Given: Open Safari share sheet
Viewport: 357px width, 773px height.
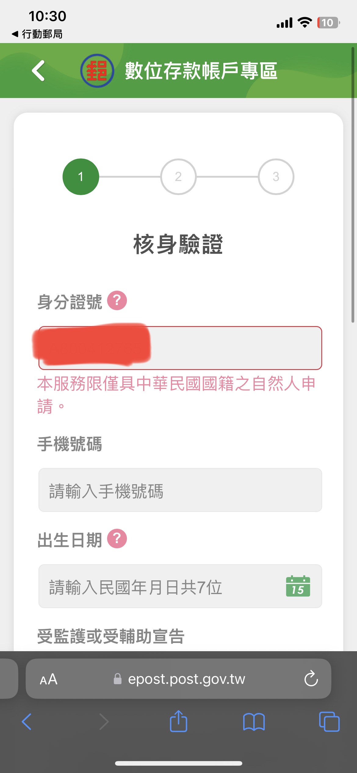Looking at the screenshot, I should click(179, 722).
